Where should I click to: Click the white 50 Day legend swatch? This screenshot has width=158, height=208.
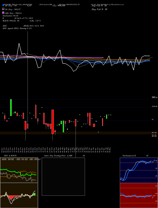pos(3,9)
